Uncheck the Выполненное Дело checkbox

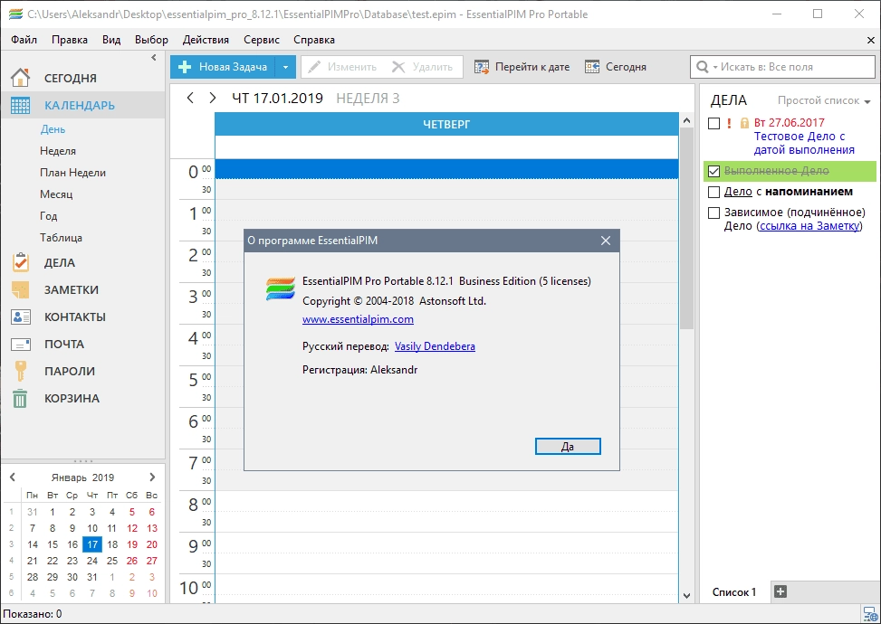pos(714,171)
